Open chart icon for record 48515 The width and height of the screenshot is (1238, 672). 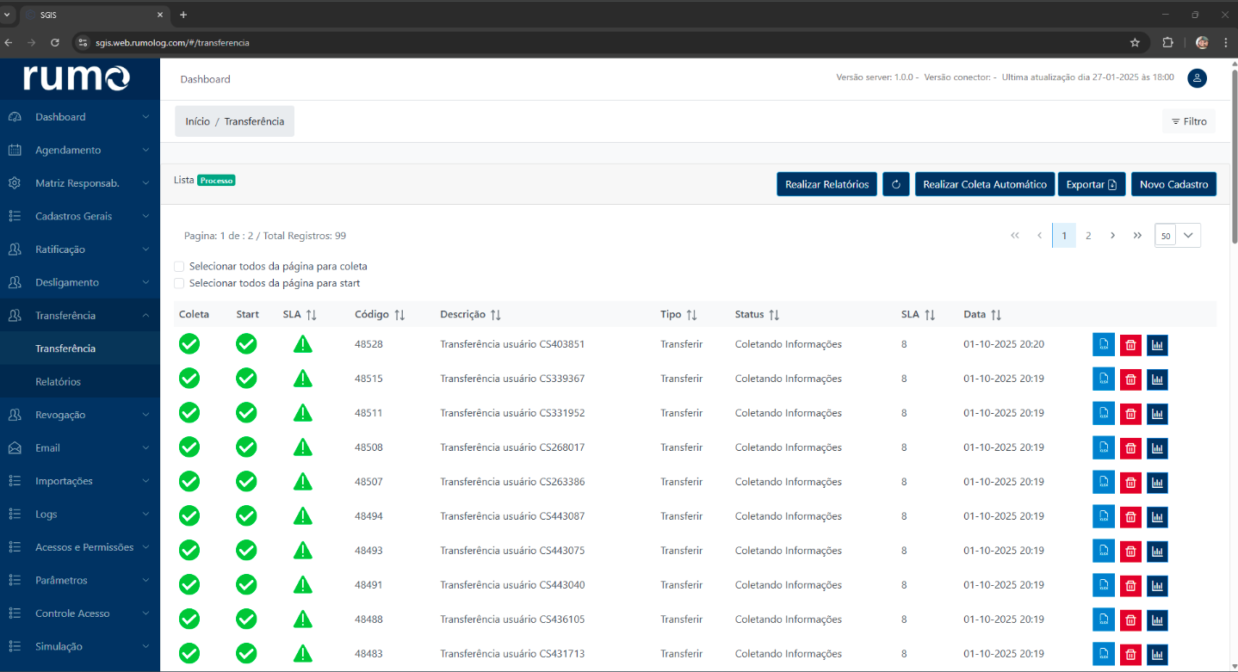click(x=1157, y=379)
